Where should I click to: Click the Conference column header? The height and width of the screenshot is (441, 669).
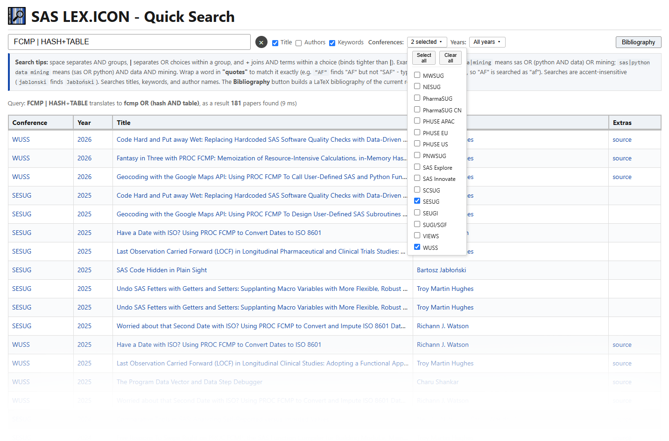coord(41,123)
